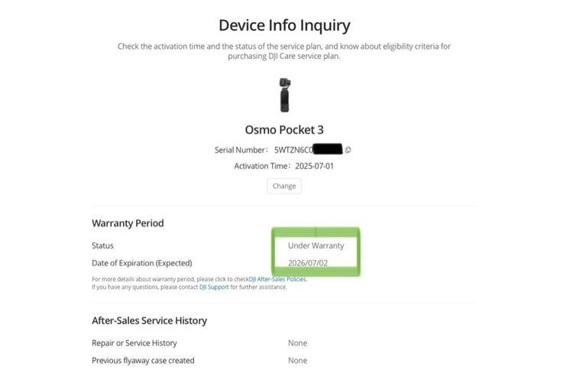Click the Warranty Period section heading
This screenshot has width=573, height=383.
coord(128,223)
